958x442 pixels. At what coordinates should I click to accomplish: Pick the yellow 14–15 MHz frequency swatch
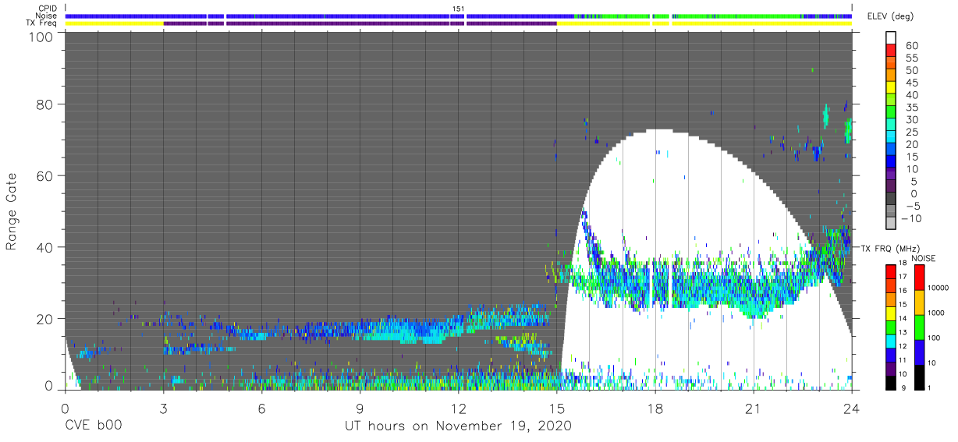[890, 313]
